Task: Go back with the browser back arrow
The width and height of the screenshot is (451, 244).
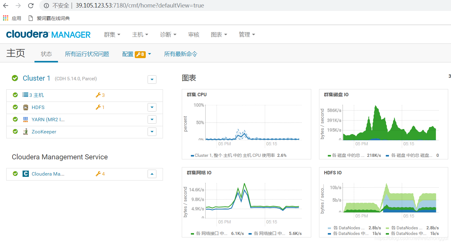Action: point(6,6)
